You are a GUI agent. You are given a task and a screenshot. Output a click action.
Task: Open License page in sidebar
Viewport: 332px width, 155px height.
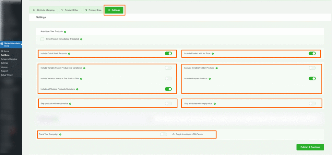(x=4, y=67)
